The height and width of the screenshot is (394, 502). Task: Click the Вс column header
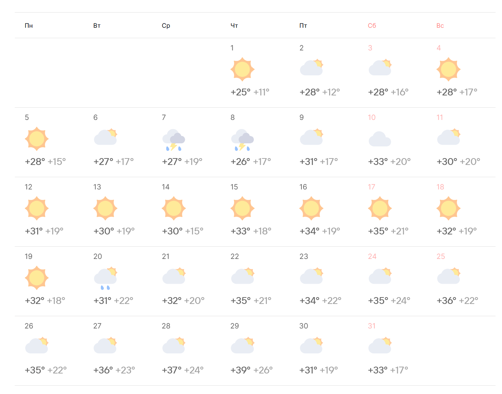(440, 26)
